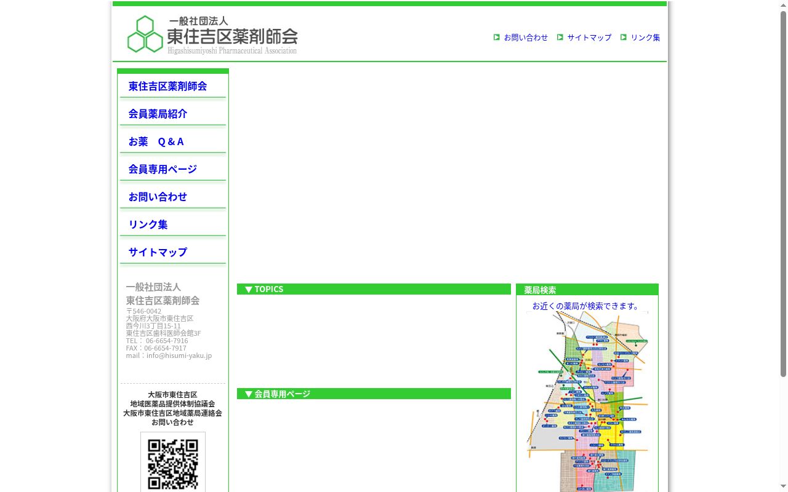
Task: Select サイトマップ in the sidebar menu
Action: [158, 252]
